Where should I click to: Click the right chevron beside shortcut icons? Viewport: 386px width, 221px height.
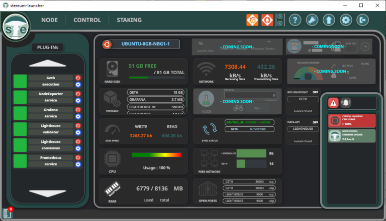click(x=280, y=17)
